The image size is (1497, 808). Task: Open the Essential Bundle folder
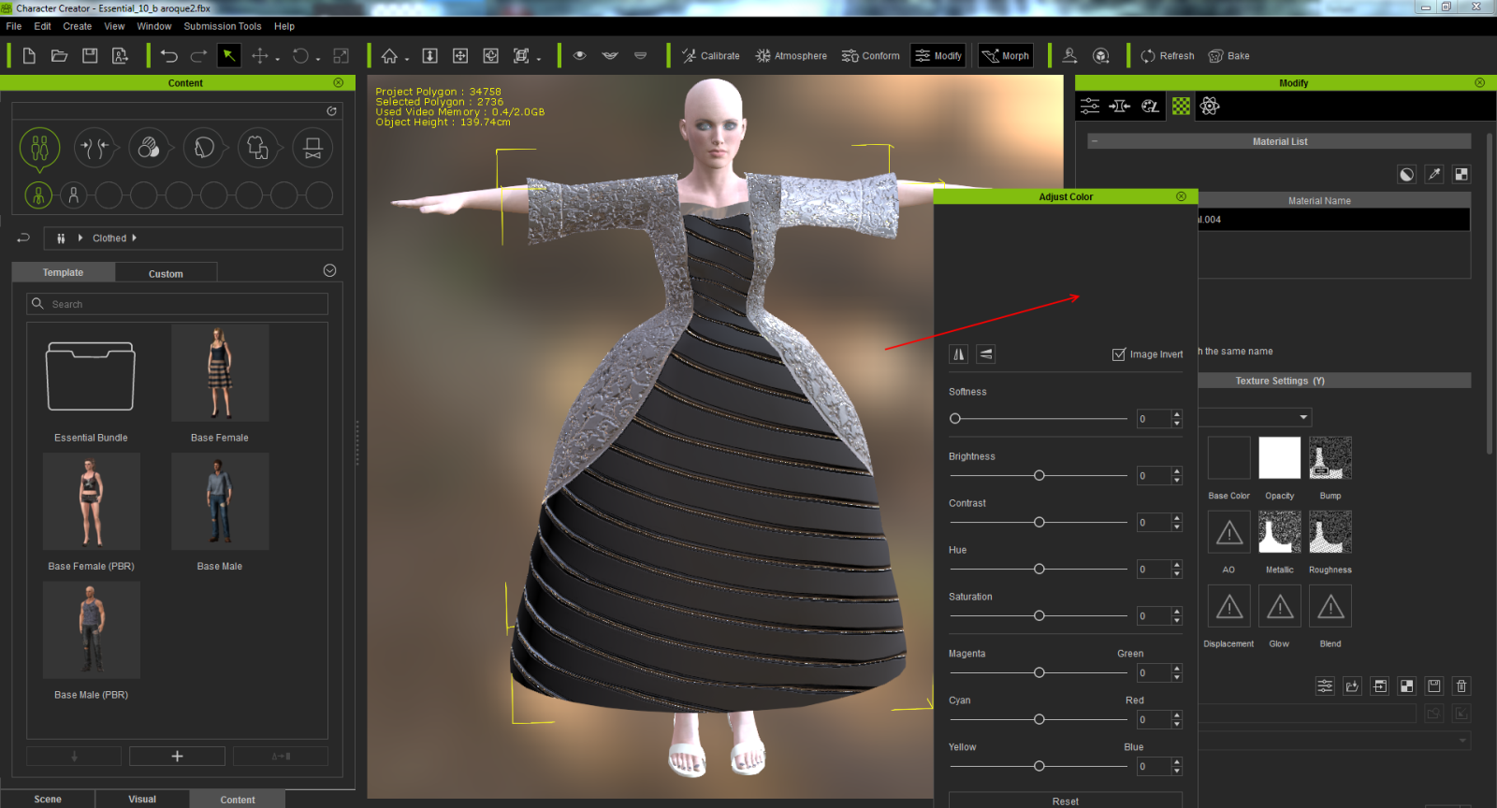coord(91,376)
